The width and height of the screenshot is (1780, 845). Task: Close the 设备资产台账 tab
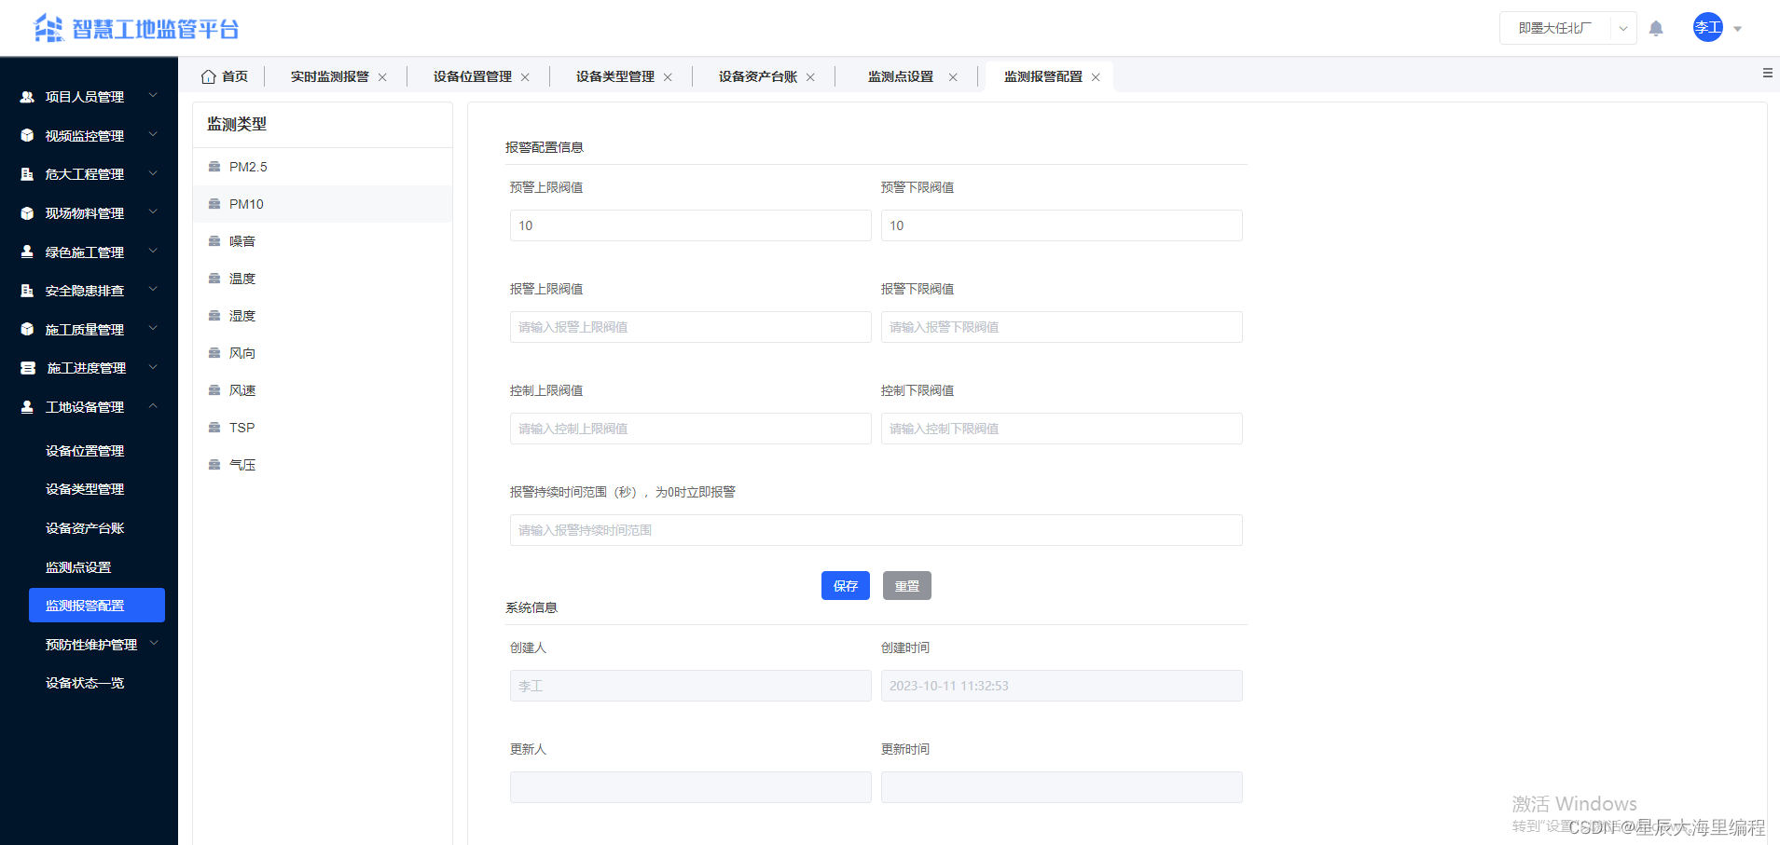tap(810, 77)
